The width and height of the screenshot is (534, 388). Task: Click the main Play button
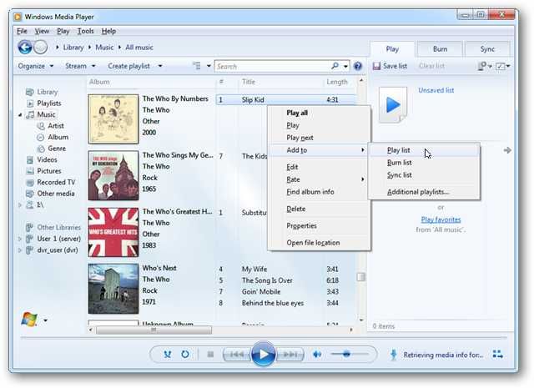[x=264, y=355]
